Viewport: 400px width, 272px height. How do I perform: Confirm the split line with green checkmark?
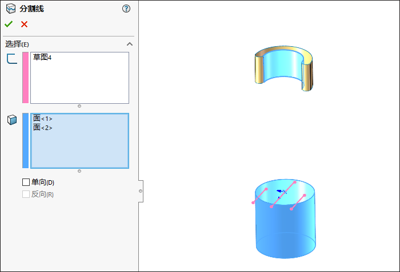pyautogui.click(x=9, y=24)
